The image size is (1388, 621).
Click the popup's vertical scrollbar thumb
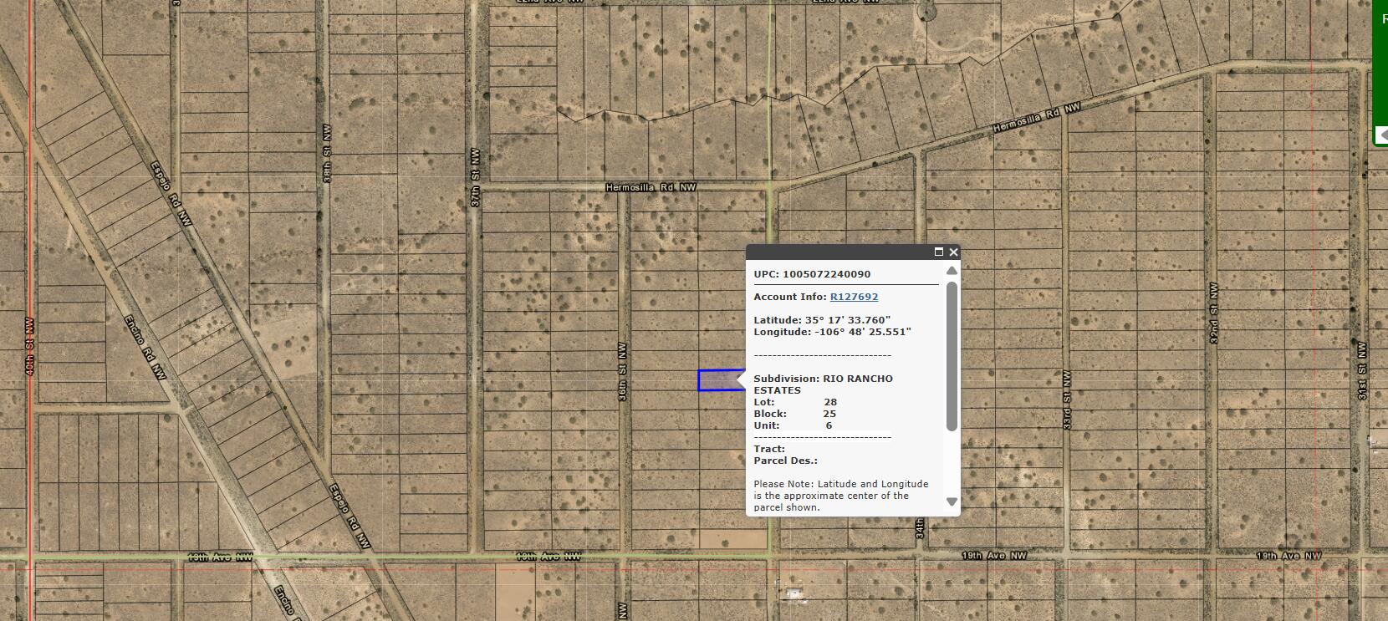pos(952,356)
